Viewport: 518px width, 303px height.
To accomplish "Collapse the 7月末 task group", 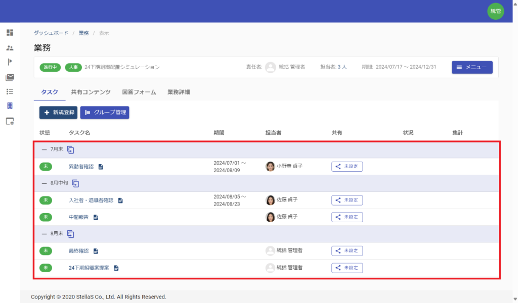I will pyautogui.click(x=44, y=150).
